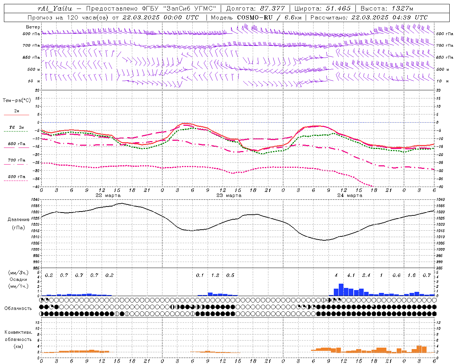The height and width of the screenshot is (364, 455).
Task: Click the 3-hour precipitation value 0.1
Action: pos(200,275)
